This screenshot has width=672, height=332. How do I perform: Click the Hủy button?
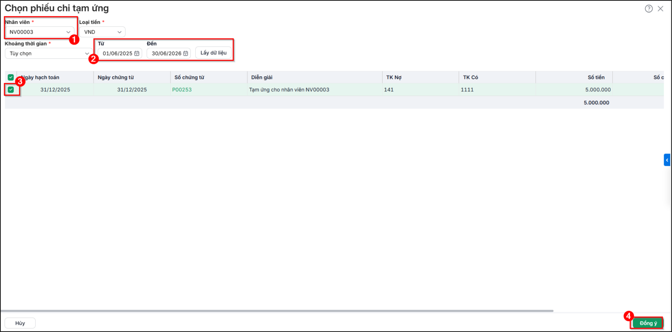click(x=20, y=323)
